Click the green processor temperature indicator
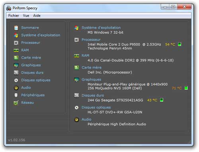199x152 pixels. coord(179,44)
